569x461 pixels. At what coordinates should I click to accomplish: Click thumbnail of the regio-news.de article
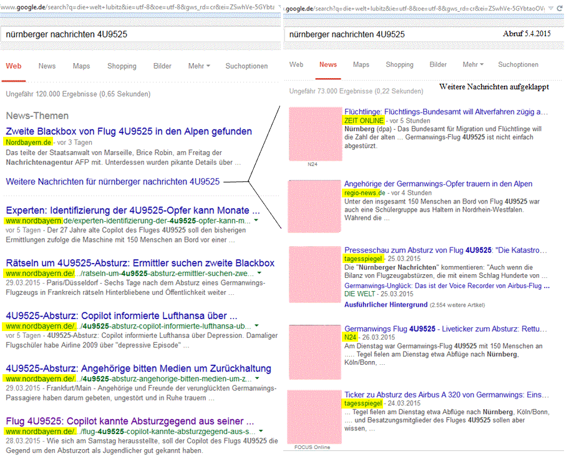click(314, 206)
